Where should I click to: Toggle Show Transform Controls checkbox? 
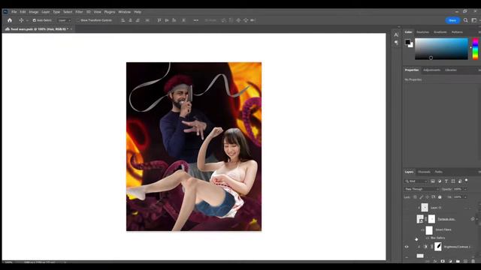78,20
